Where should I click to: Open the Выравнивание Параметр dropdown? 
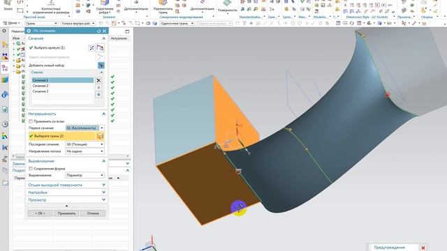coord(85,175)
